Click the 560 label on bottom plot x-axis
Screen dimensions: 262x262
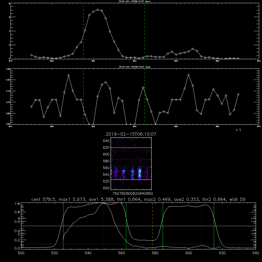(122, 253)
